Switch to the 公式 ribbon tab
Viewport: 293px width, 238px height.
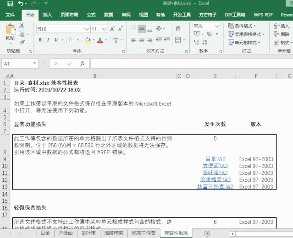(91, 15)
